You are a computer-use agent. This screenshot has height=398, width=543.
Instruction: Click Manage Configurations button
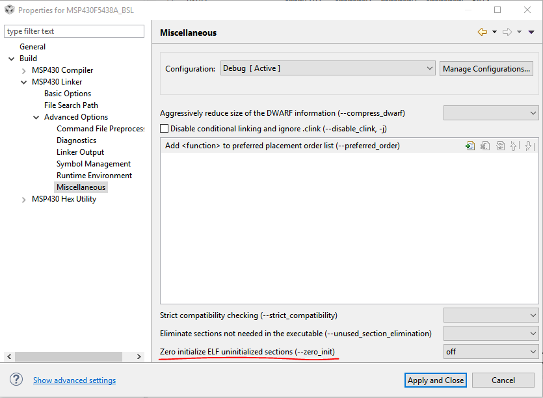tap(486, 68)
